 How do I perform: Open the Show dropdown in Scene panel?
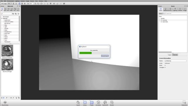(161, 14)
